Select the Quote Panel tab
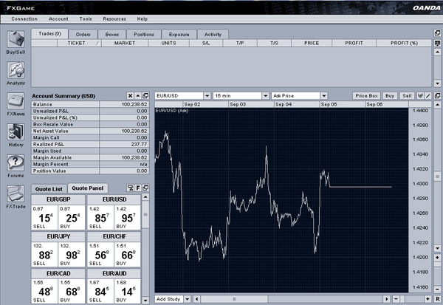 88,188
